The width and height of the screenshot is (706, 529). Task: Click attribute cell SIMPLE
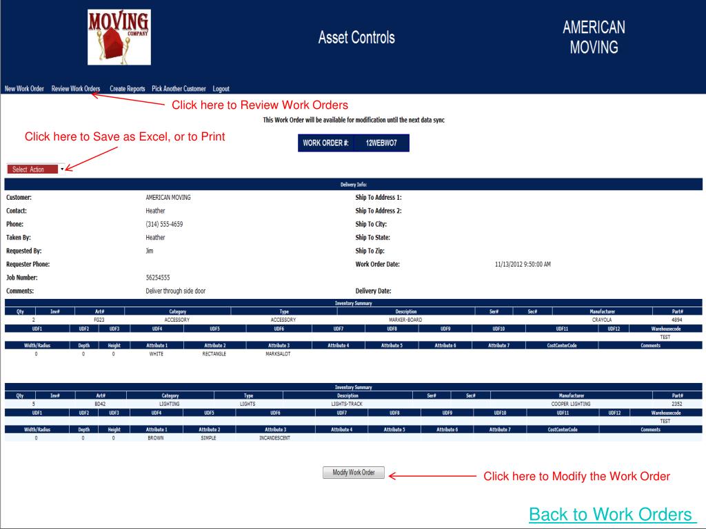(x=208, y=437)
